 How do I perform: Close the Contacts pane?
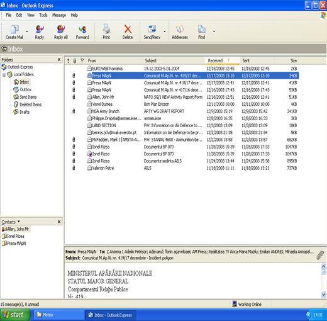59,222
